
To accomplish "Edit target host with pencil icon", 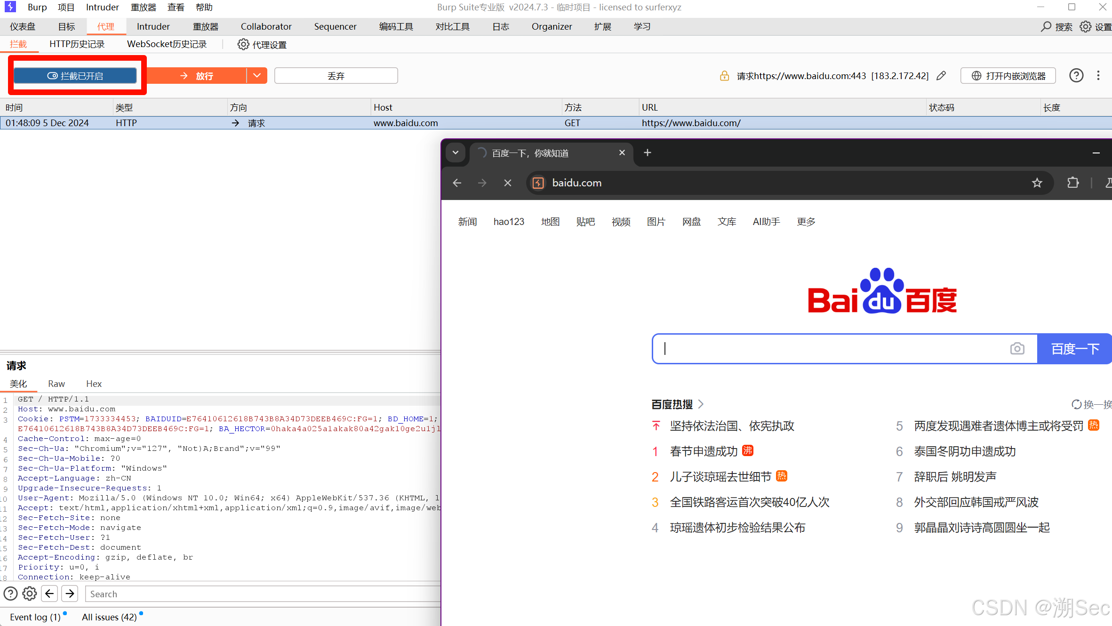I will point(941,76).
